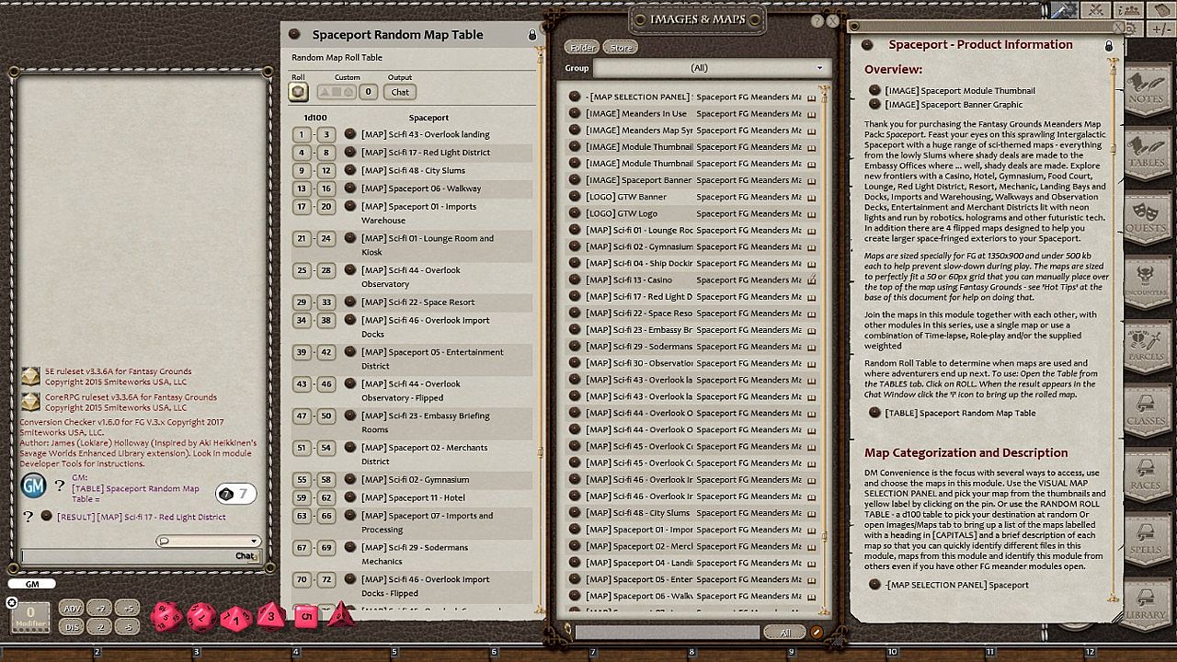Toggle the lock on Spaceport Product Information

[1108, 45]
